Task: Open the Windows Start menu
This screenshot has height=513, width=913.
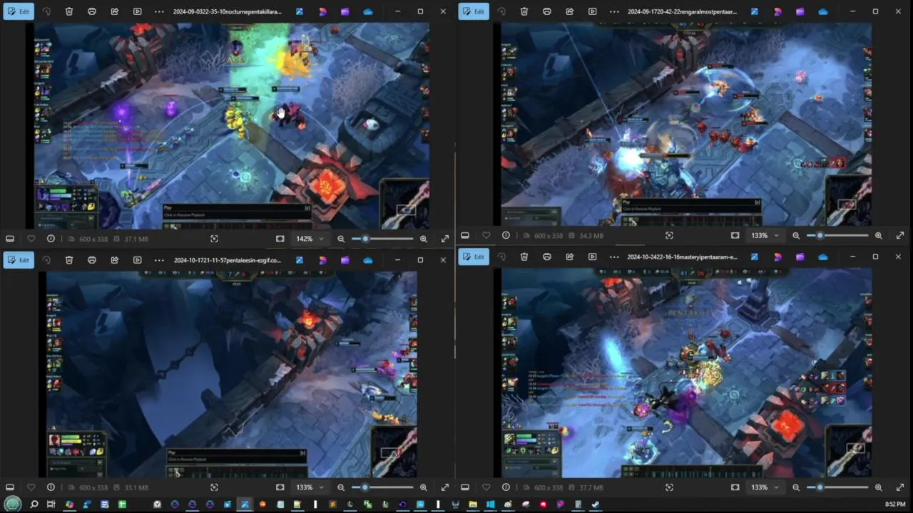Action: [x=13, y=504]
